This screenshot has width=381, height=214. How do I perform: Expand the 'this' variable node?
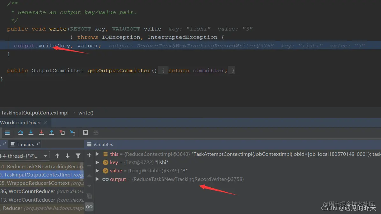point(98,154)
